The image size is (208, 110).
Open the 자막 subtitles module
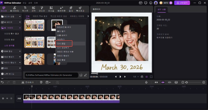point(34,9)
